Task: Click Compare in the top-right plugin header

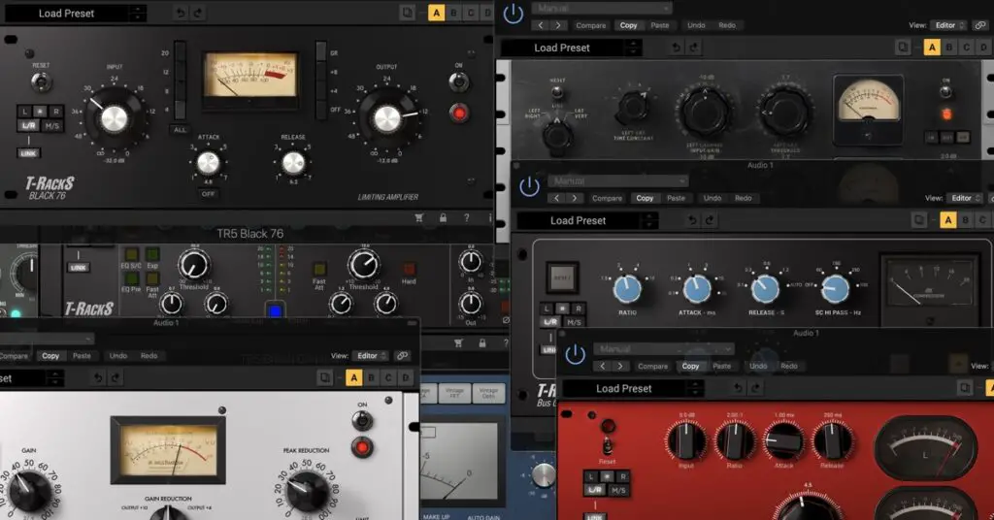Action: click(591, 25)
